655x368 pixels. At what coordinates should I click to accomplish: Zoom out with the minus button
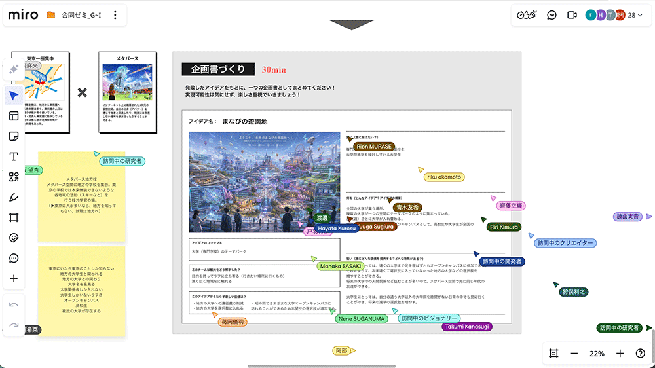click(x=574, y=354)
